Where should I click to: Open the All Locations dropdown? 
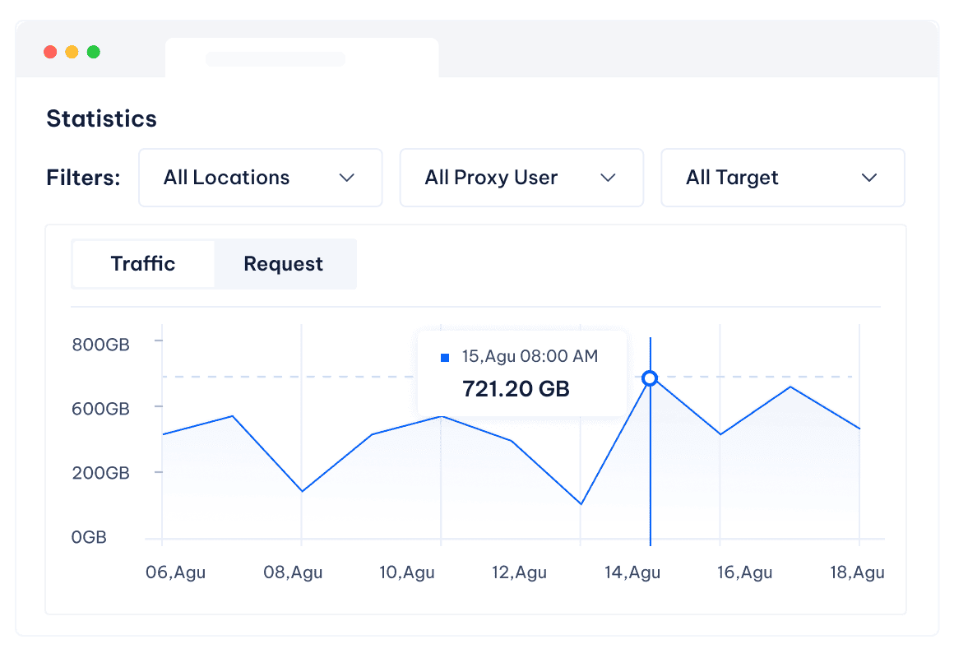pos(260,178)
